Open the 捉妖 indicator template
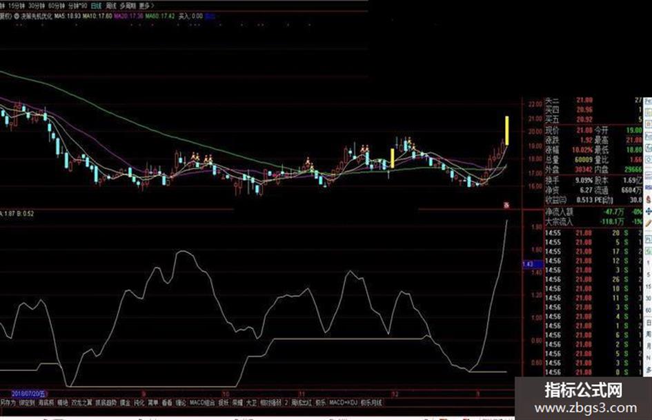This screenshot has width=652, height=420. click(x=224, y=403)
